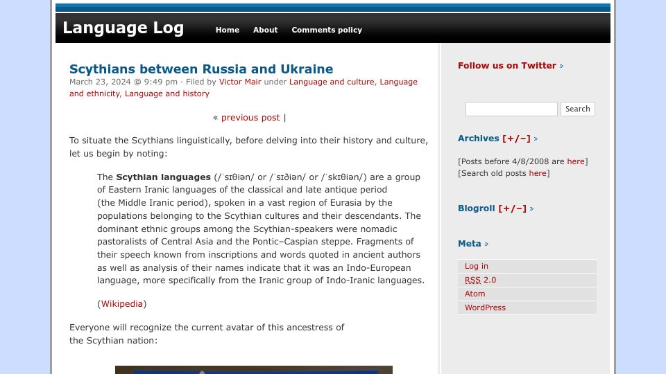The width and height of the screenshot is (666, 374).
Task: Open the Language and culture category
Action: [332, 82]
